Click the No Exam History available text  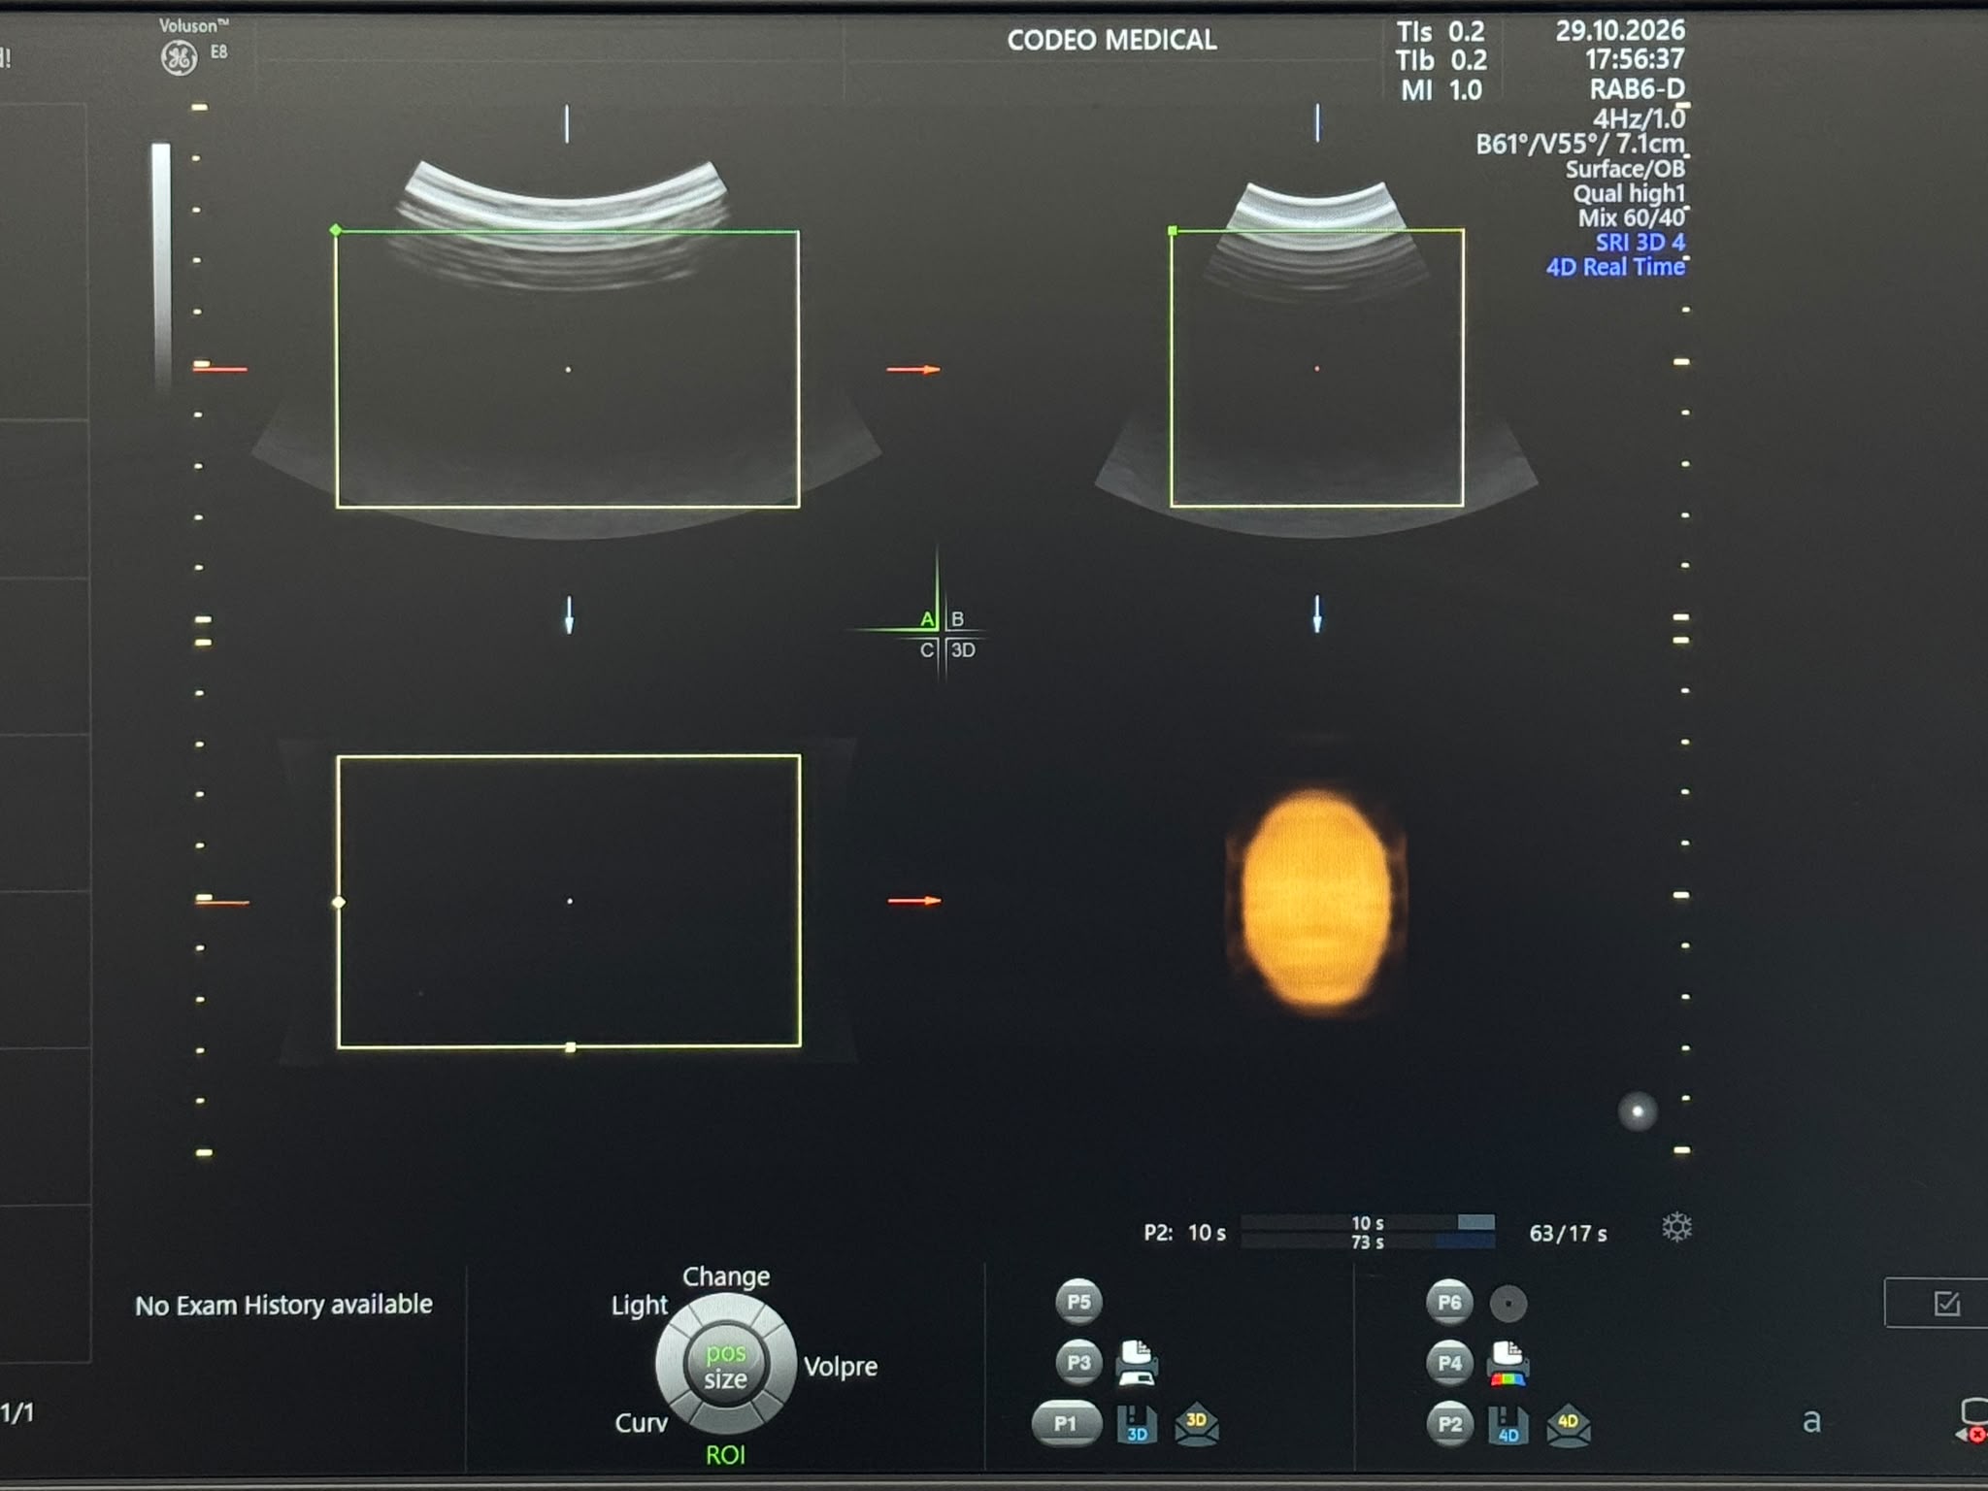tap(283, 1305)
